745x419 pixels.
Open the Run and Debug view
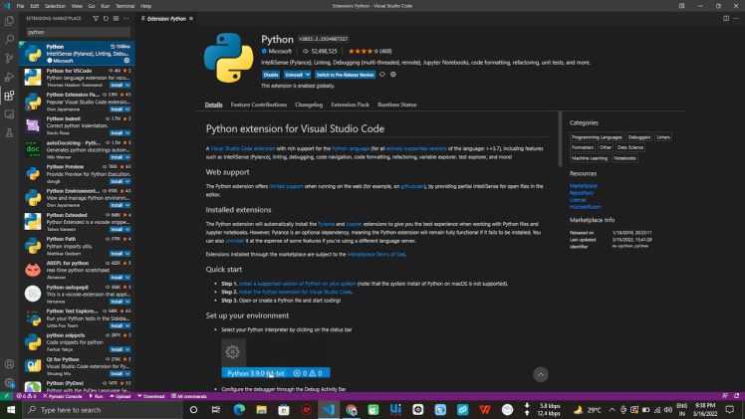(9, 78)
